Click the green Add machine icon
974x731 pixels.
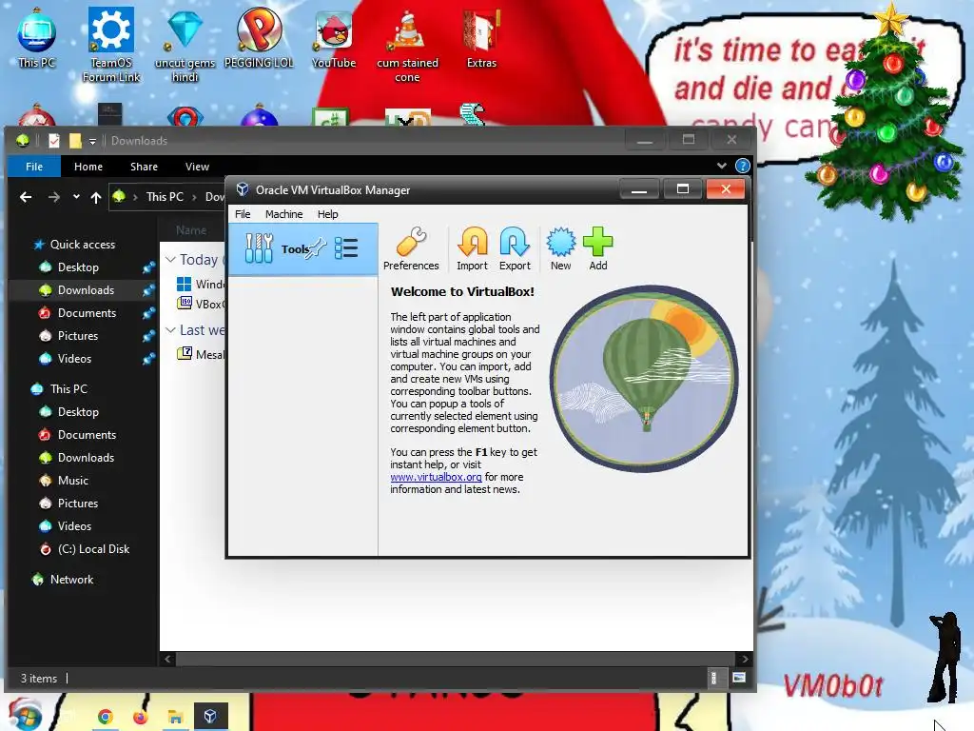tap(597, 248)
